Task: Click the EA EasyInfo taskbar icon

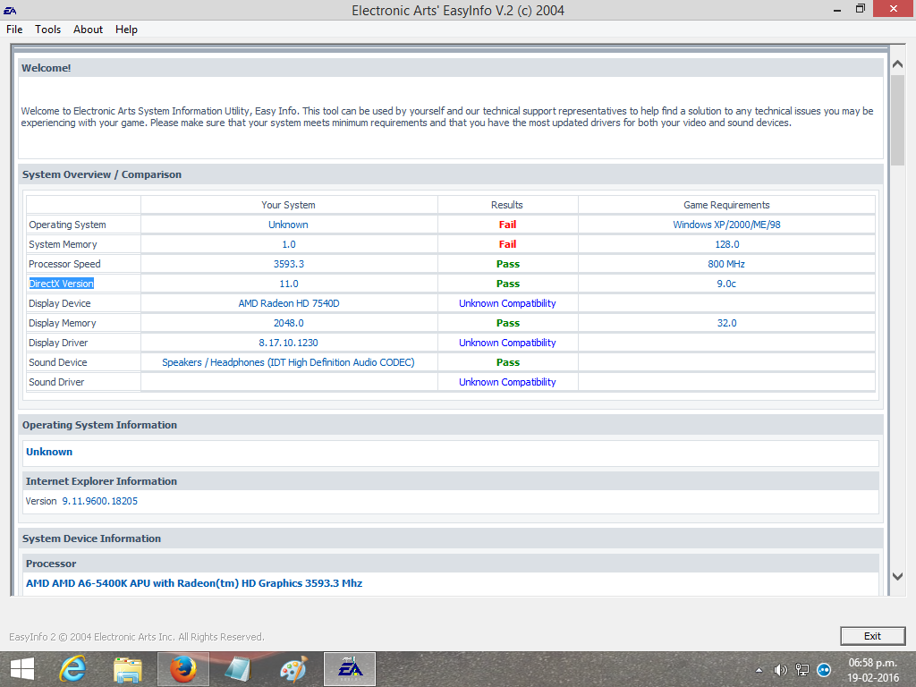Action: (350, 669)
